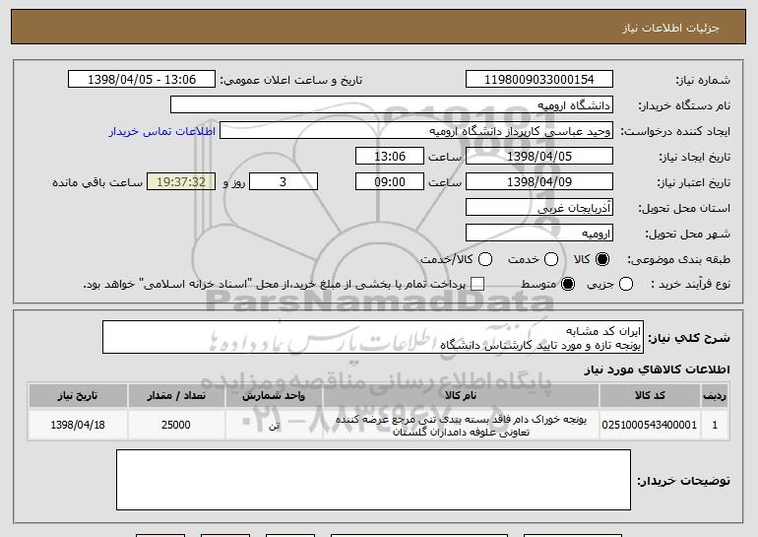Click the شماره نیاز field 1198009033000154
The image size is (758, 537).
point(539,80)
